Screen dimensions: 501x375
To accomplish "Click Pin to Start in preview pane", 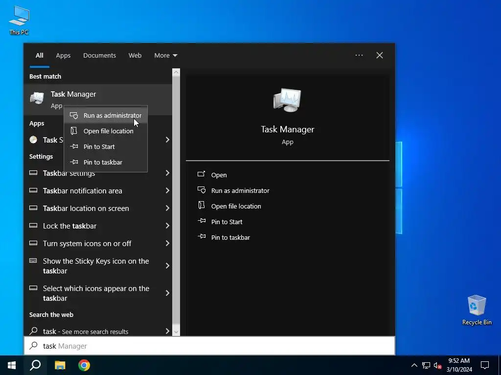I will pos(227,222).
